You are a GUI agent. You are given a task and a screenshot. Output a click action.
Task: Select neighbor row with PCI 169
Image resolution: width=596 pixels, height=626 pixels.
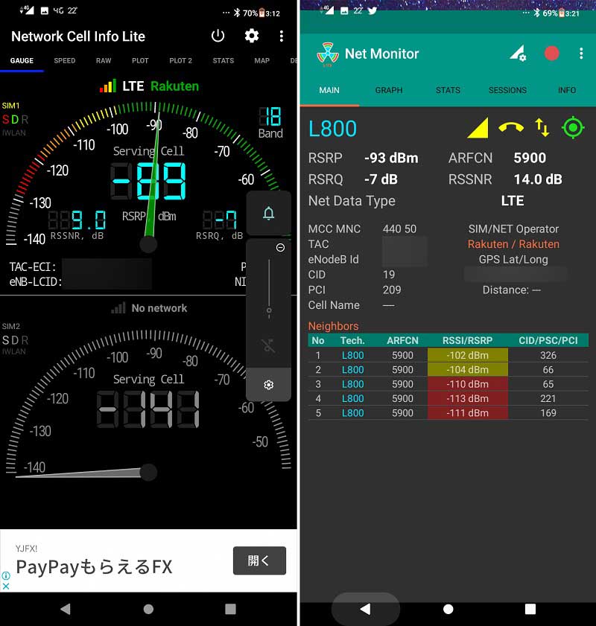click(x=448, y=412)
